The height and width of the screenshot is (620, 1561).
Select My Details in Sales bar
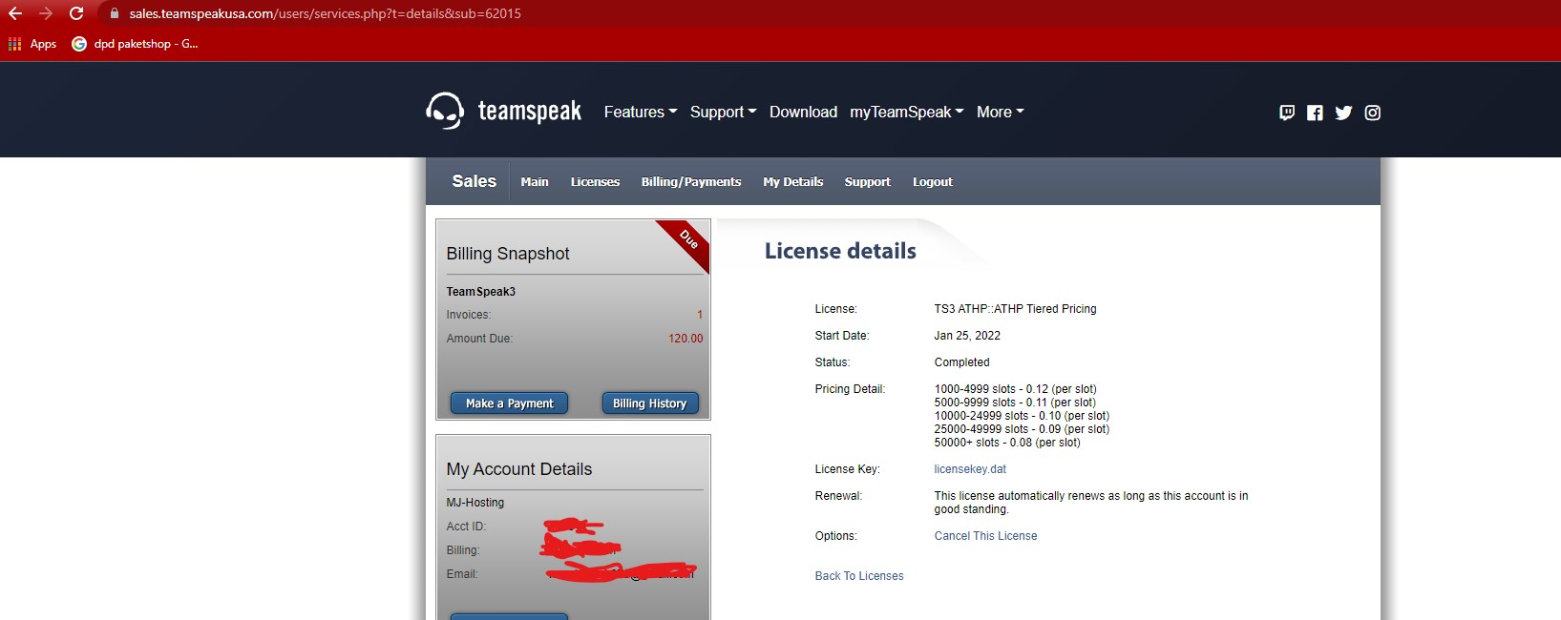[x=792, y=182]
